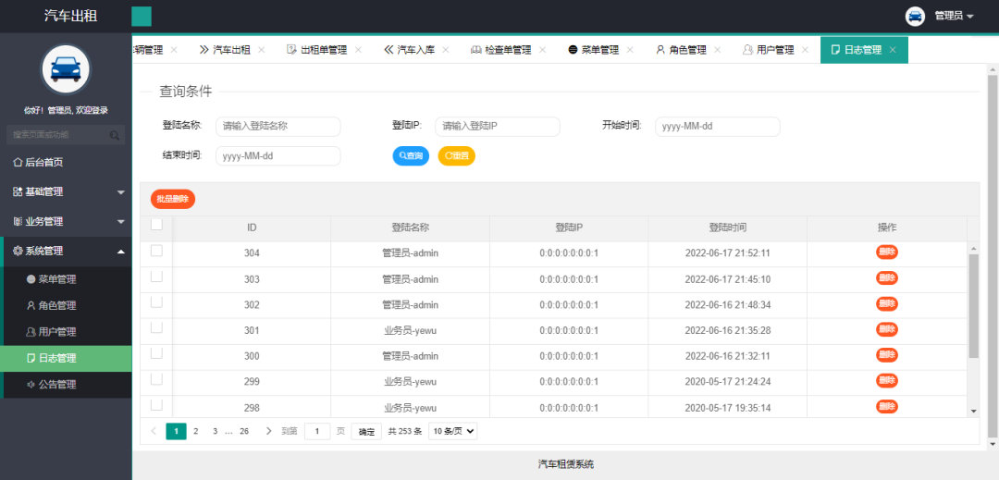Expand the 业务管理 menu
Screen dimensions: 999x480
[x=66, y=222]
